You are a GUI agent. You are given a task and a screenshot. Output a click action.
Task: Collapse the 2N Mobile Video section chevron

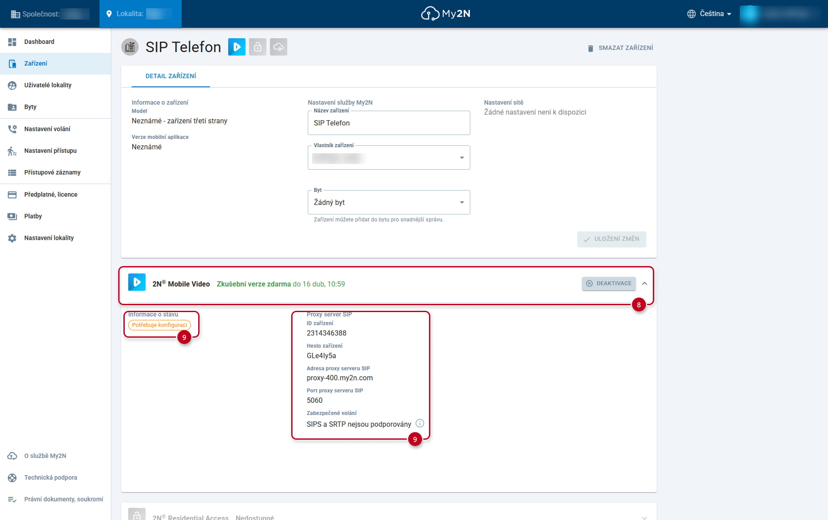[645, 283]
